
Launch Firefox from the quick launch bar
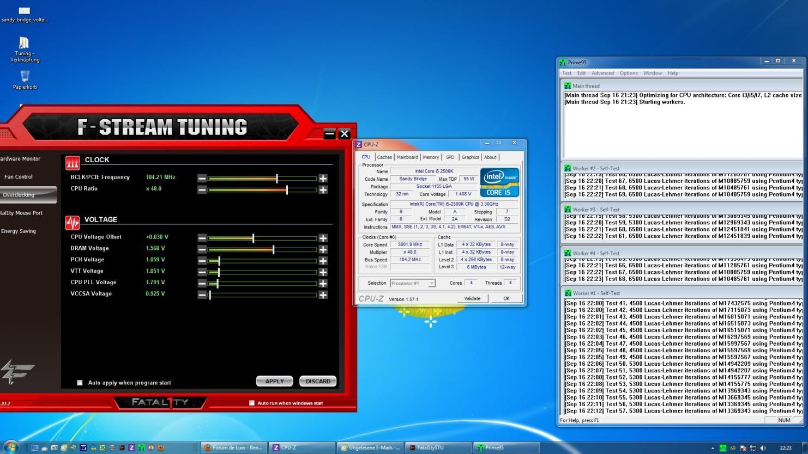[161, 447]
